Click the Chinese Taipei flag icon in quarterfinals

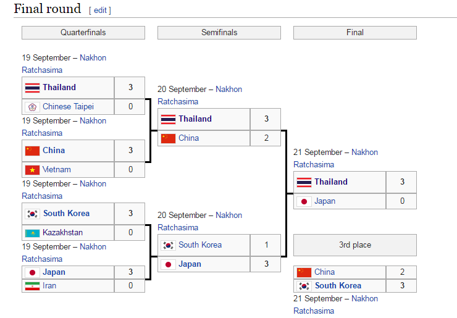point(32,107)
